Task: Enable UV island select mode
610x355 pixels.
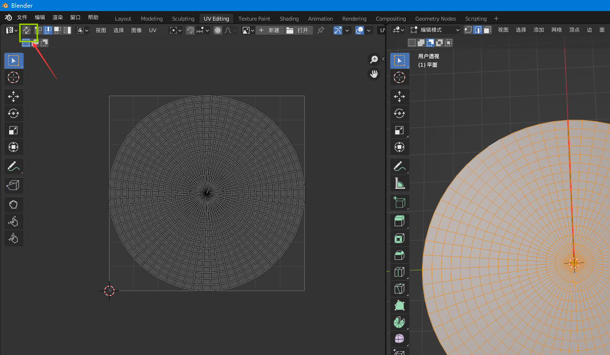Action: point(67,30)
